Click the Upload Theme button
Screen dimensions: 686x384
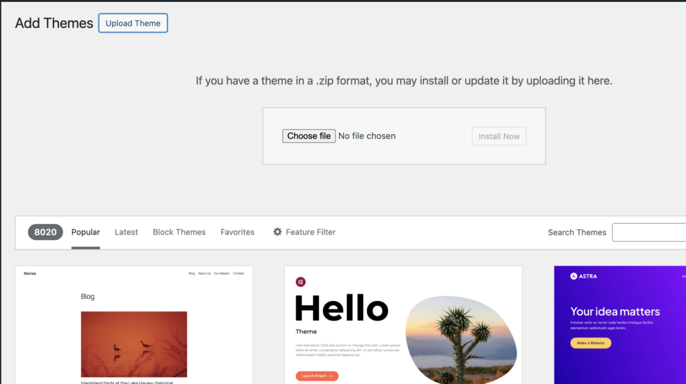[x=133, y=23]
